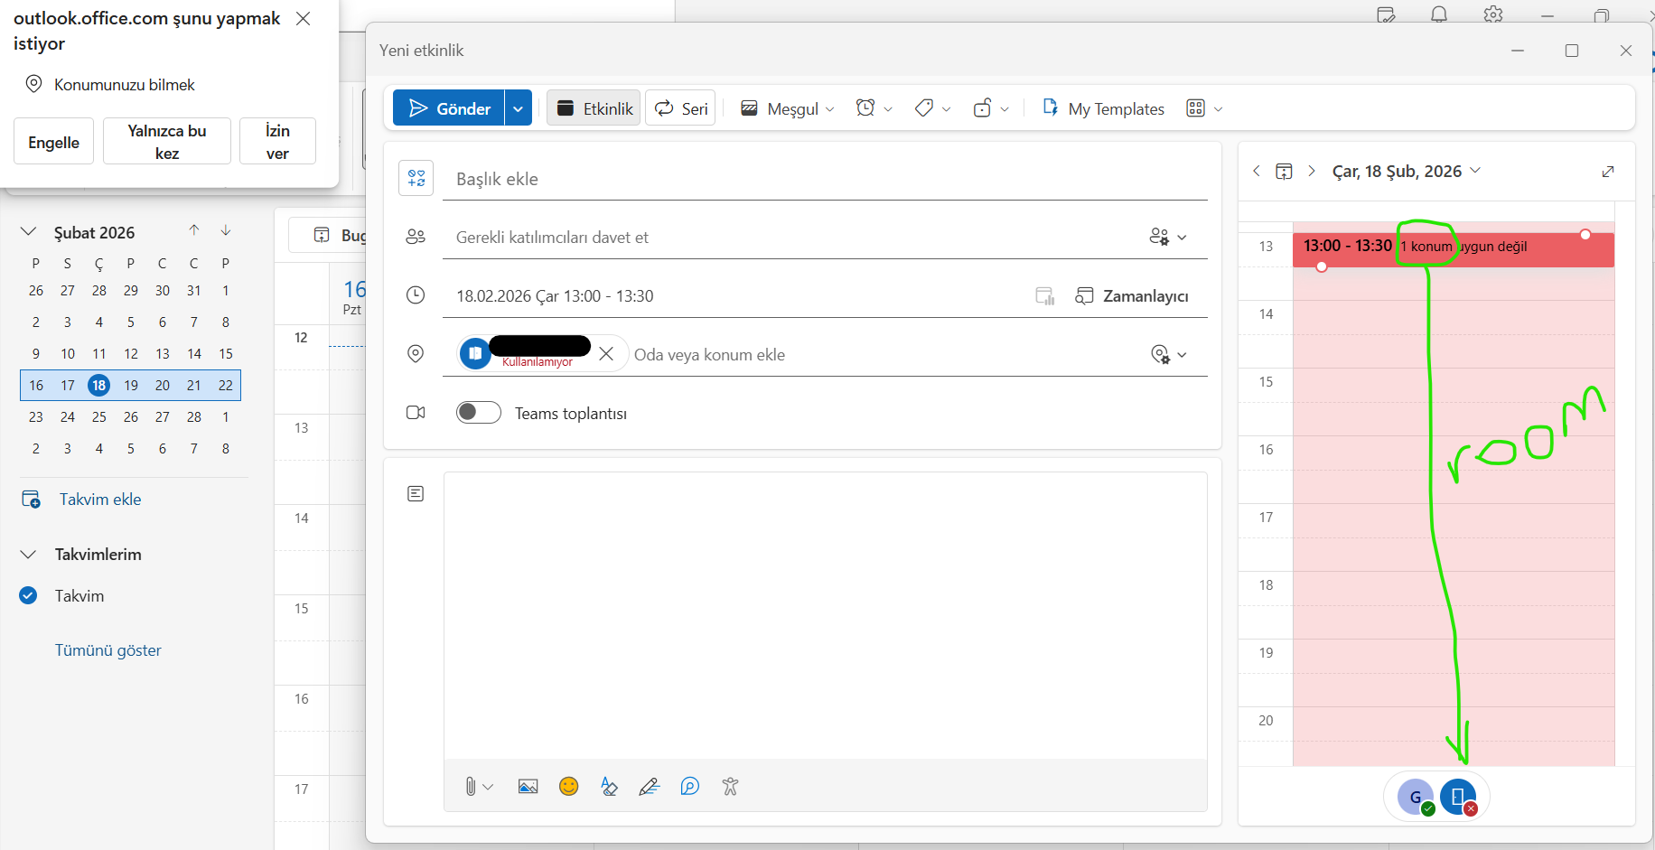Viewport: 1655px width, 850px height.
Task: Open the reminder alarm clock dropdown
Action: point(874,108)
